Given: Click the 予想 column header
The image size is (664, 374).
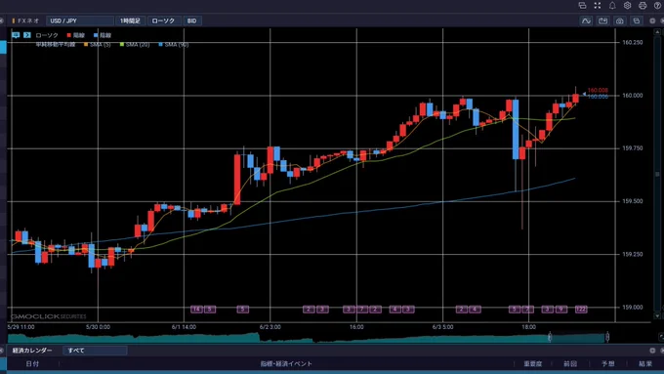Looking at the screenshot, I should [x=608, y=364].
